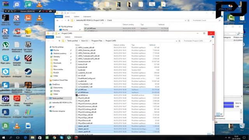Open the Action Center notification icon
The width and height of the screenshot is (249, 140).
point(244,138)
